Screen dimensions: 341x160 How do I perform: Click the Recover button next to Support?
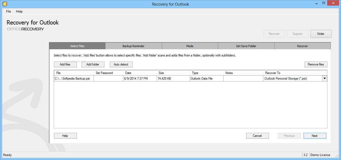pyautogui.click(x=274, y=34)
